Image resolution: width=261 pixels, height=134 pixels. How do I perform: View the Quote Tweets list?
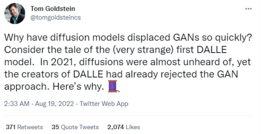[x=75, y=127]
